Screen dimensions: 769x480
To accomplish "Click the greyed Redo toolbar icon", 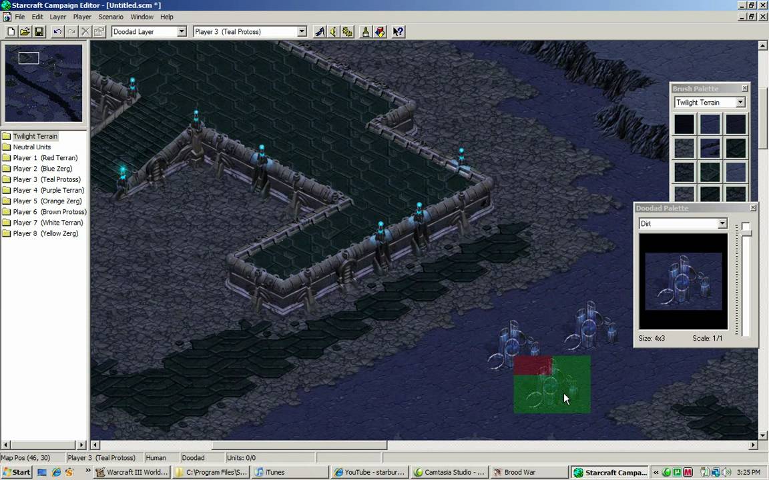I will coord(71,32).
